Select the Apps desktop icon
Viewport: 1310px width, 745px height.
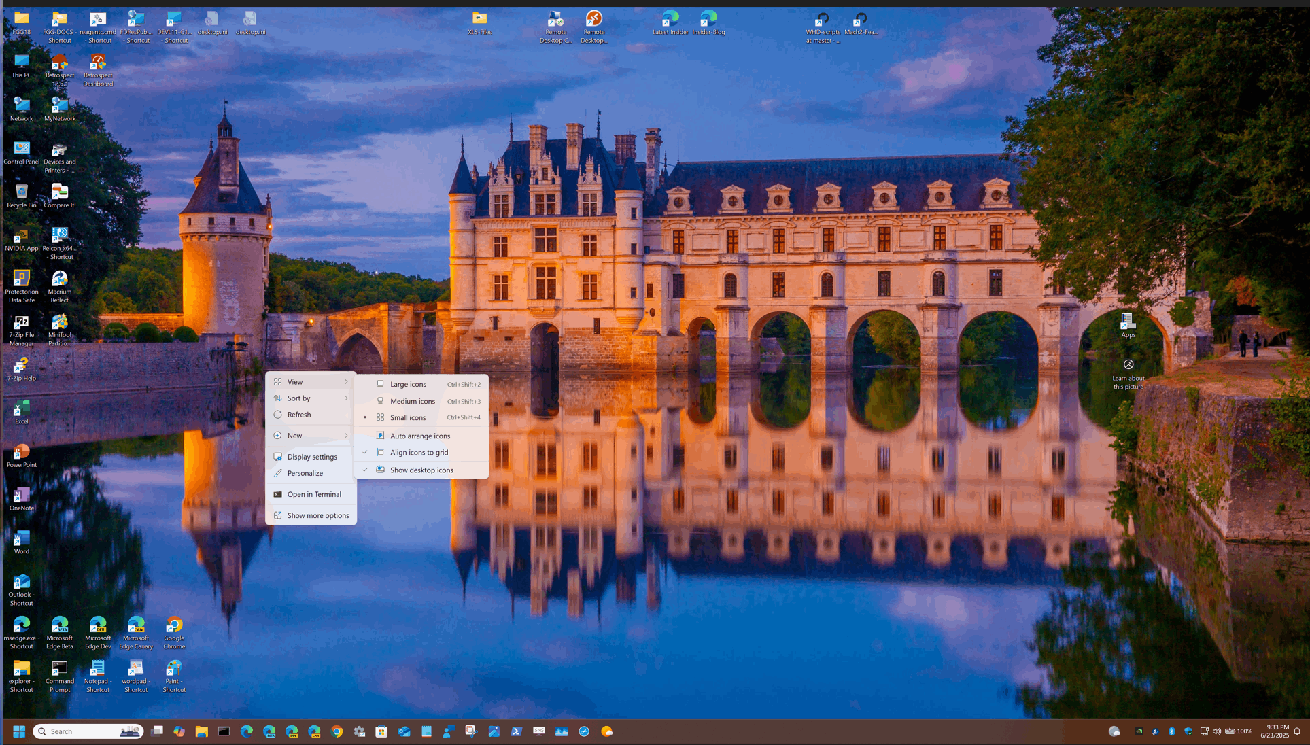click(x=1128, y=326)
